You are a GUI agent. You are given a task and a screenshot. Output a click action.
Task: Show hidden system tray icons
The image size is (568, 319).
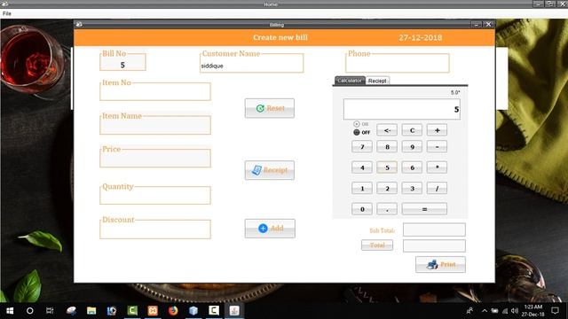[x=485, y=311]
